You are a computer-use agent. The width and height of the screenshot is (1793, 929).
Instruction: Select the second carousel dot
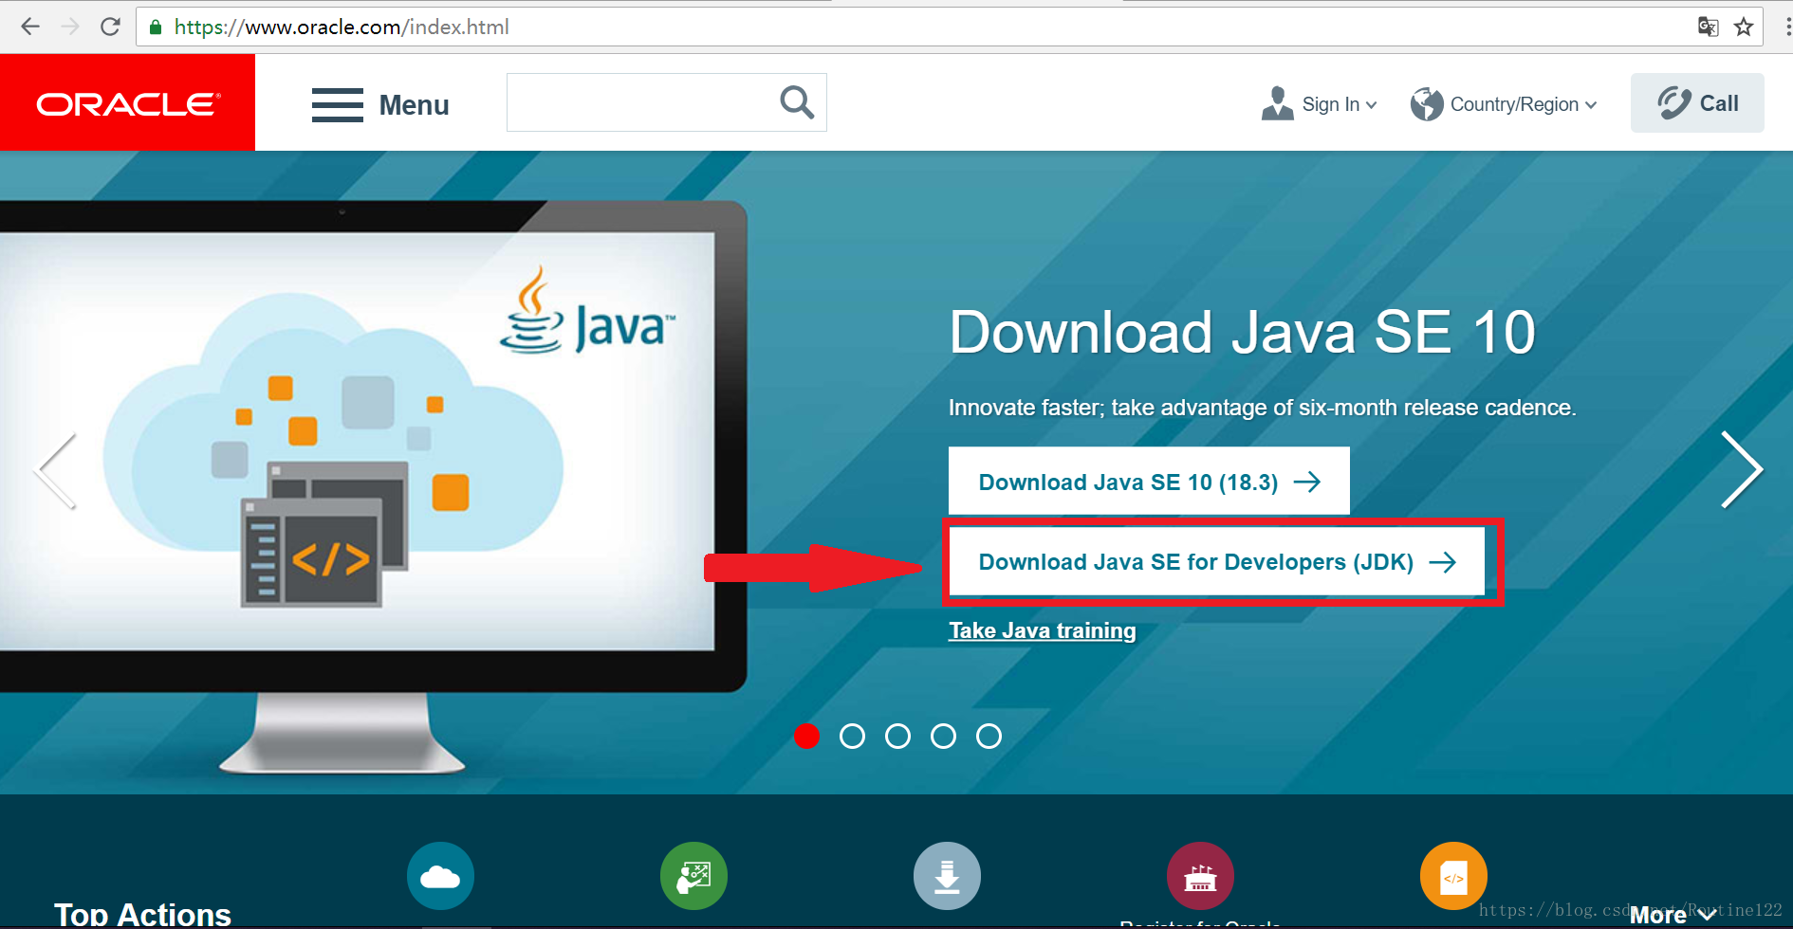(852, 736)
